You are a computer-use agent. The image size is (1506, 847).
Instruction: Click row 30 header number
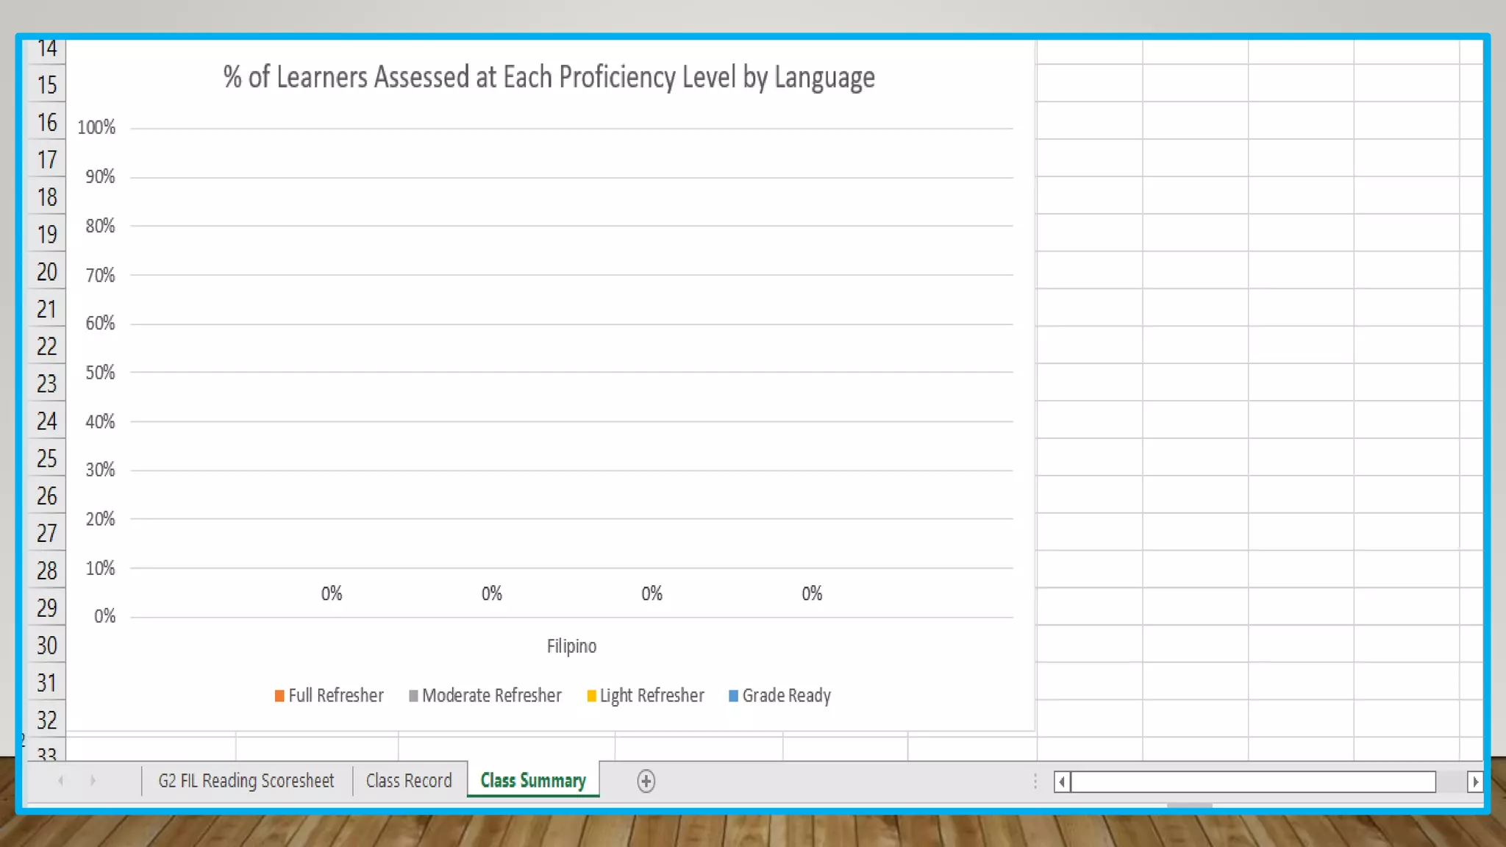[46, 646]
